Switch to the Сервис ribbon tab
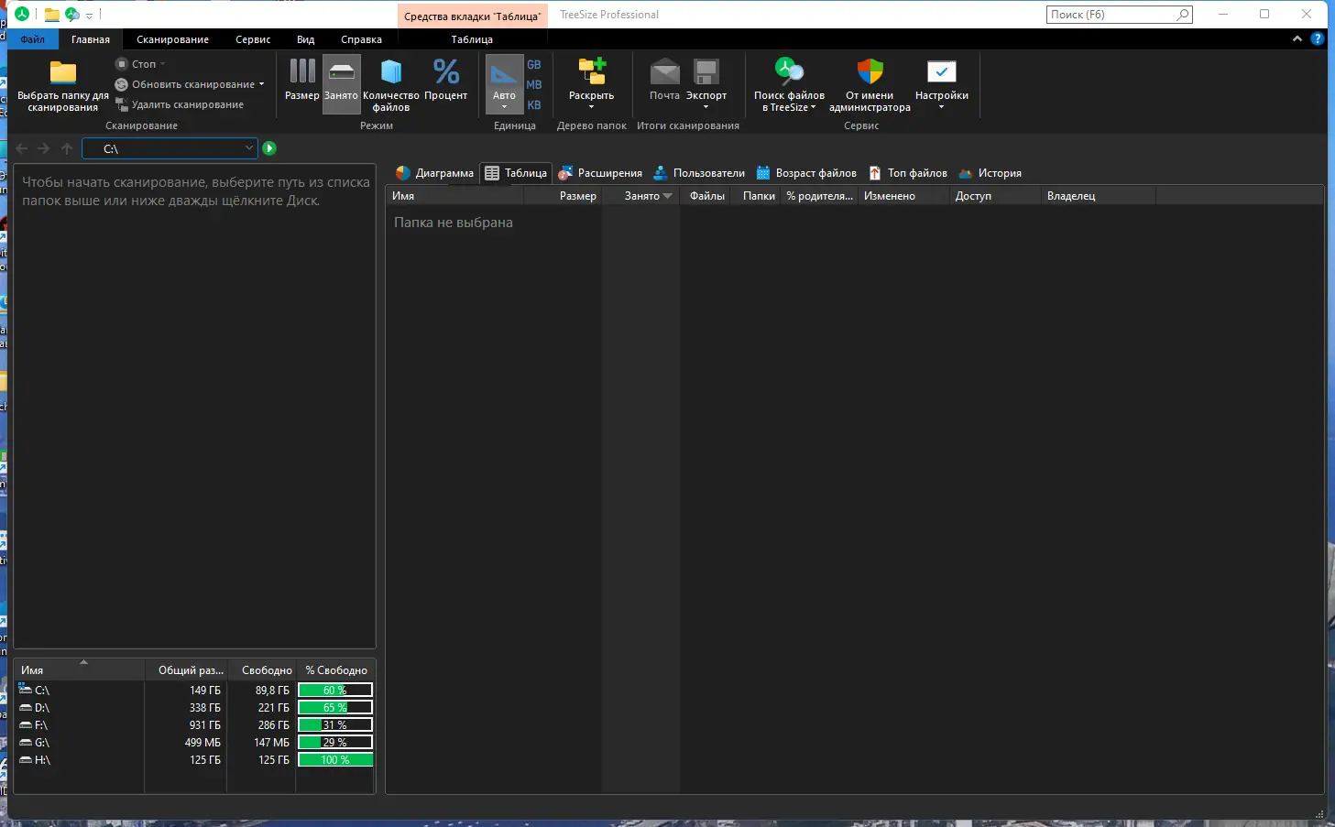1335x827 pixels. [253, 39]
